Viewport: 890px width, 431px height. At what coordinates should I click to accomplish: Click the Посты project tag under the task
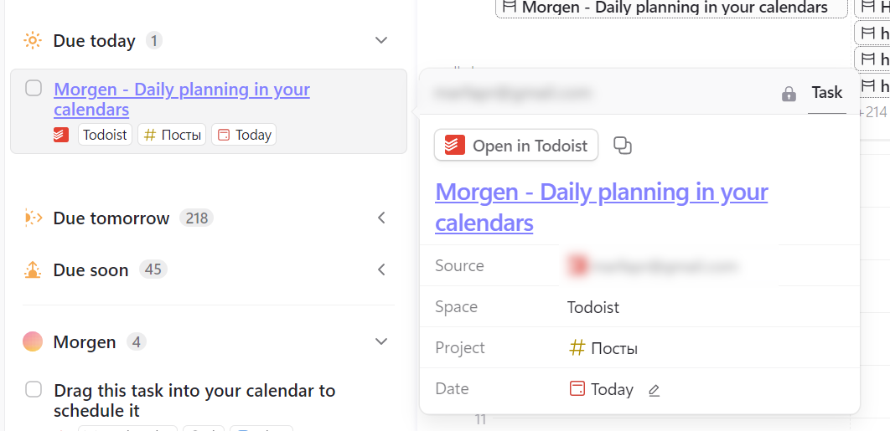point(173,135)
